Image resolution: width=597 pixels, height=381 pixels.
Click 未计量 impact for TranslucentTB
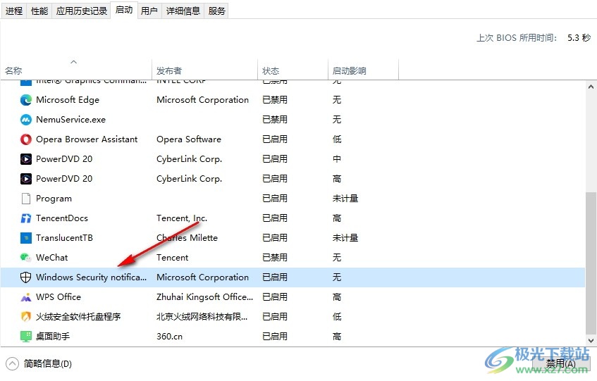point(345,238)
